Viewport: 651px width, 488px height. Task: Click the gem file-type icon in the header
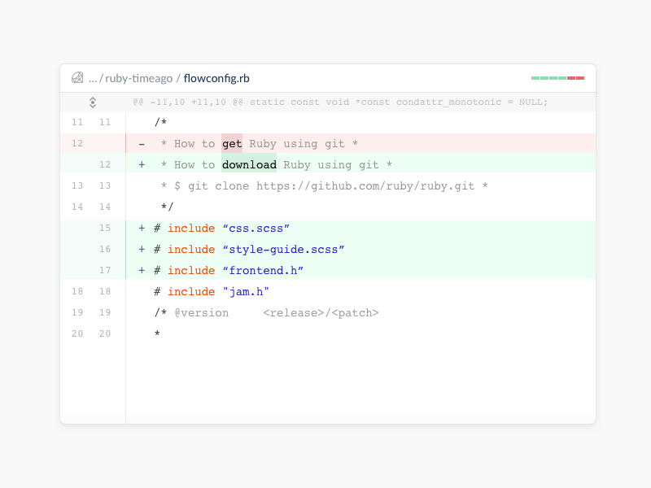coord(77,77)
